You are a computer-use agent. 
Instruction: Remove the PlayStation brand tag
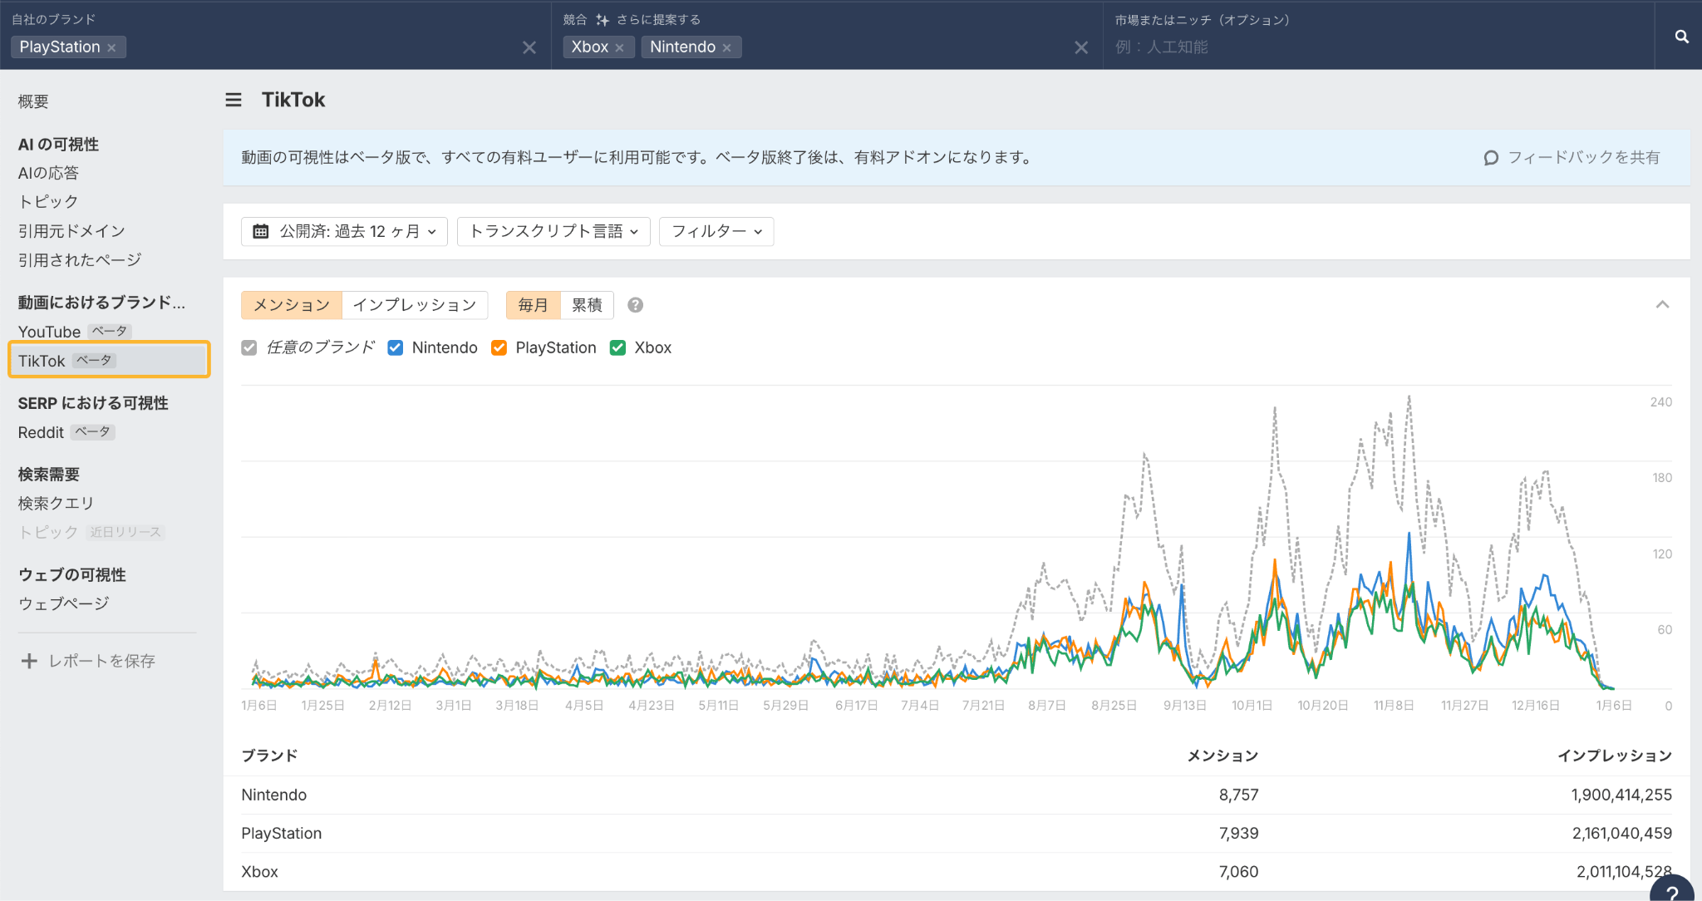click(x=112, y=48)
